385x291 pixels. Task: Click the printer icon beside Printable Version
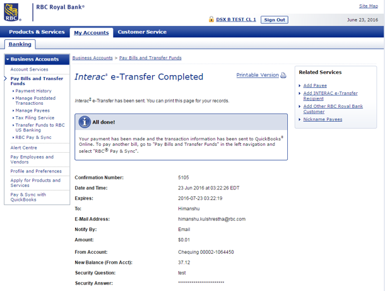point(283,75)
